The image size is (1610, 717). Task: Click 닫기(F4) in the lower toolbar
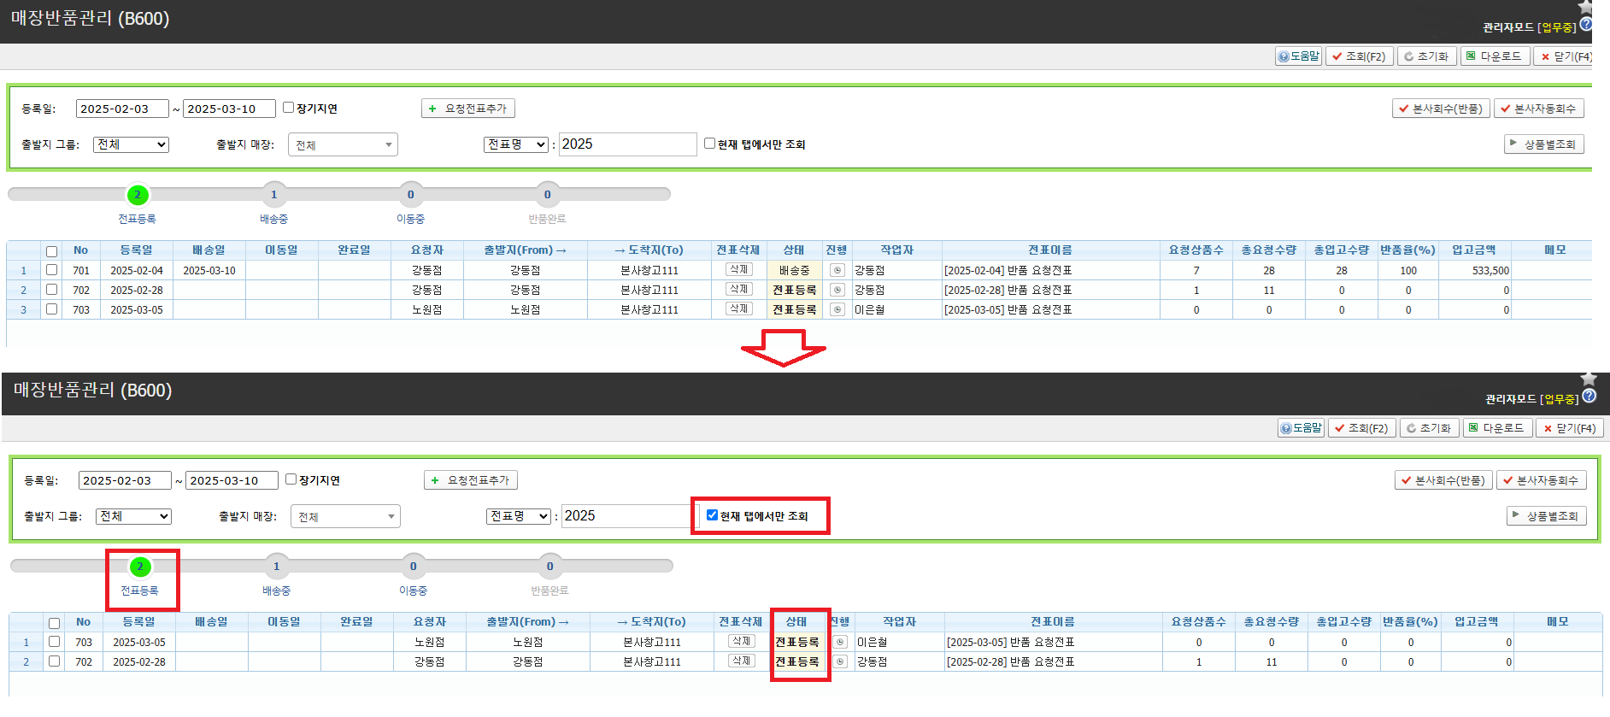(1569, 428)
